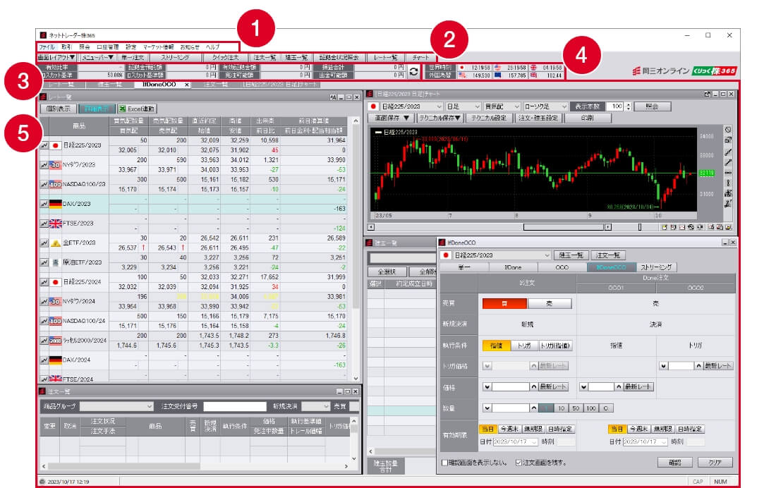Screen dimensions: 776x488
Task: Close the IfDoneOCO tab with x
Action: (x=186, y=85)
